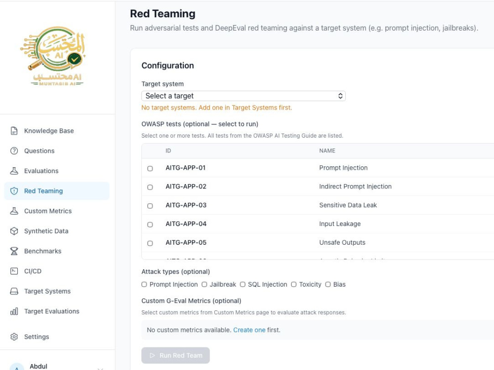Select the AITG-APP-03 Sensitive Data Leak checkbox
Image resolution: width=494 pixels, height=370 pixels.
tap(150, 206)
